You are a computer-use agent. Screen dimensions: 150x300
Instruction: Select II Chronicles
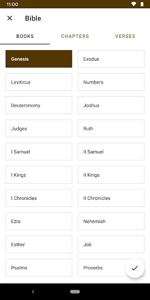[111, 198]
